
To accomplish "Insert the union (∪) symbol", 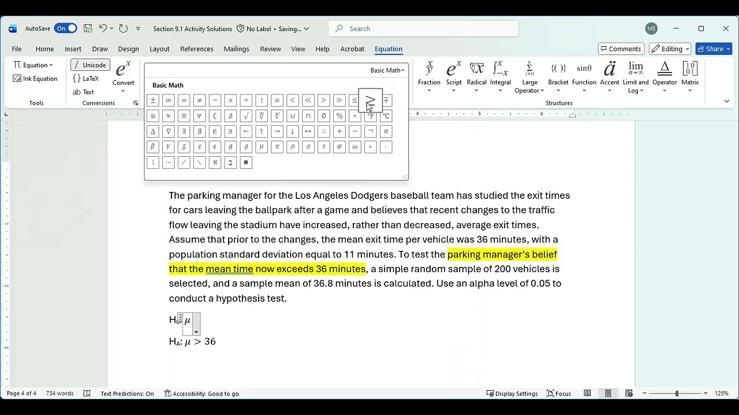I will pos(293,116).
